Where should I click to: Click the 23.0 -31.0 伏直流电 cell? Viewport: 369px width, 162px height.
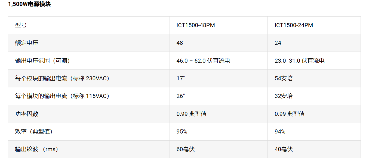pos(299,61)
